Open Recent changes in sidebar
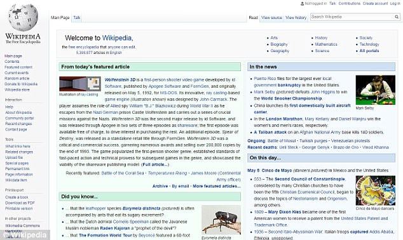 point(18,124)
